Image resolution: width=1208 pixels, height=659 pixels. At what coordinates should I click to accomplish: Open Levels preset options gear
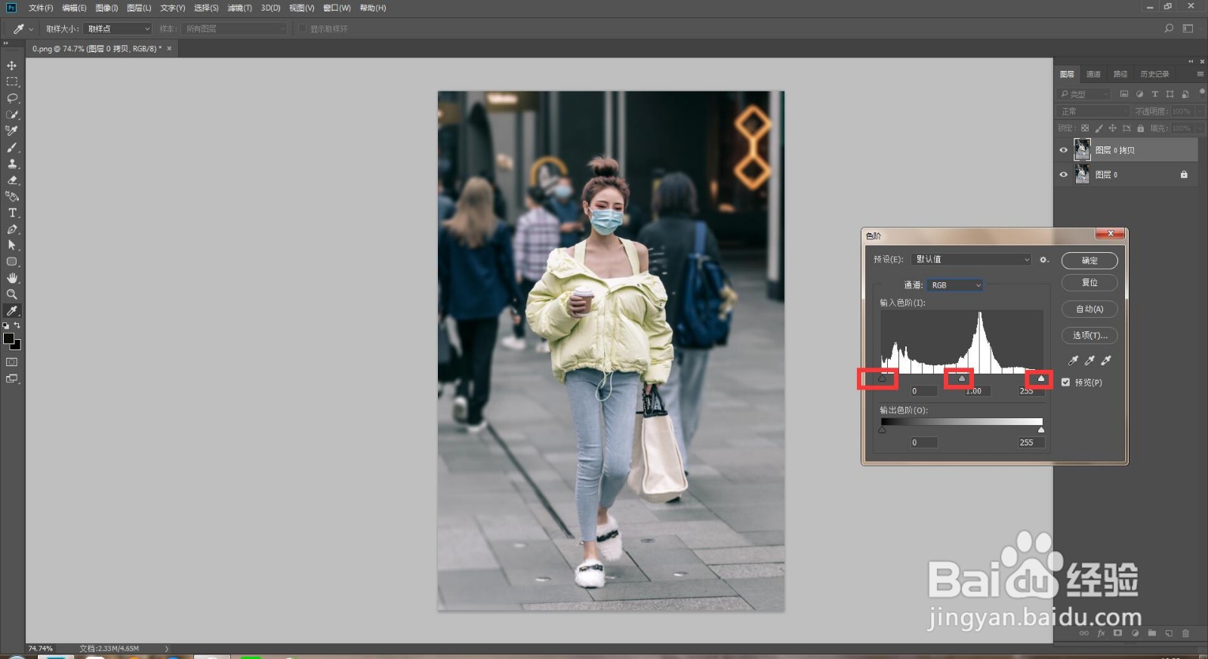point(1044,260)
